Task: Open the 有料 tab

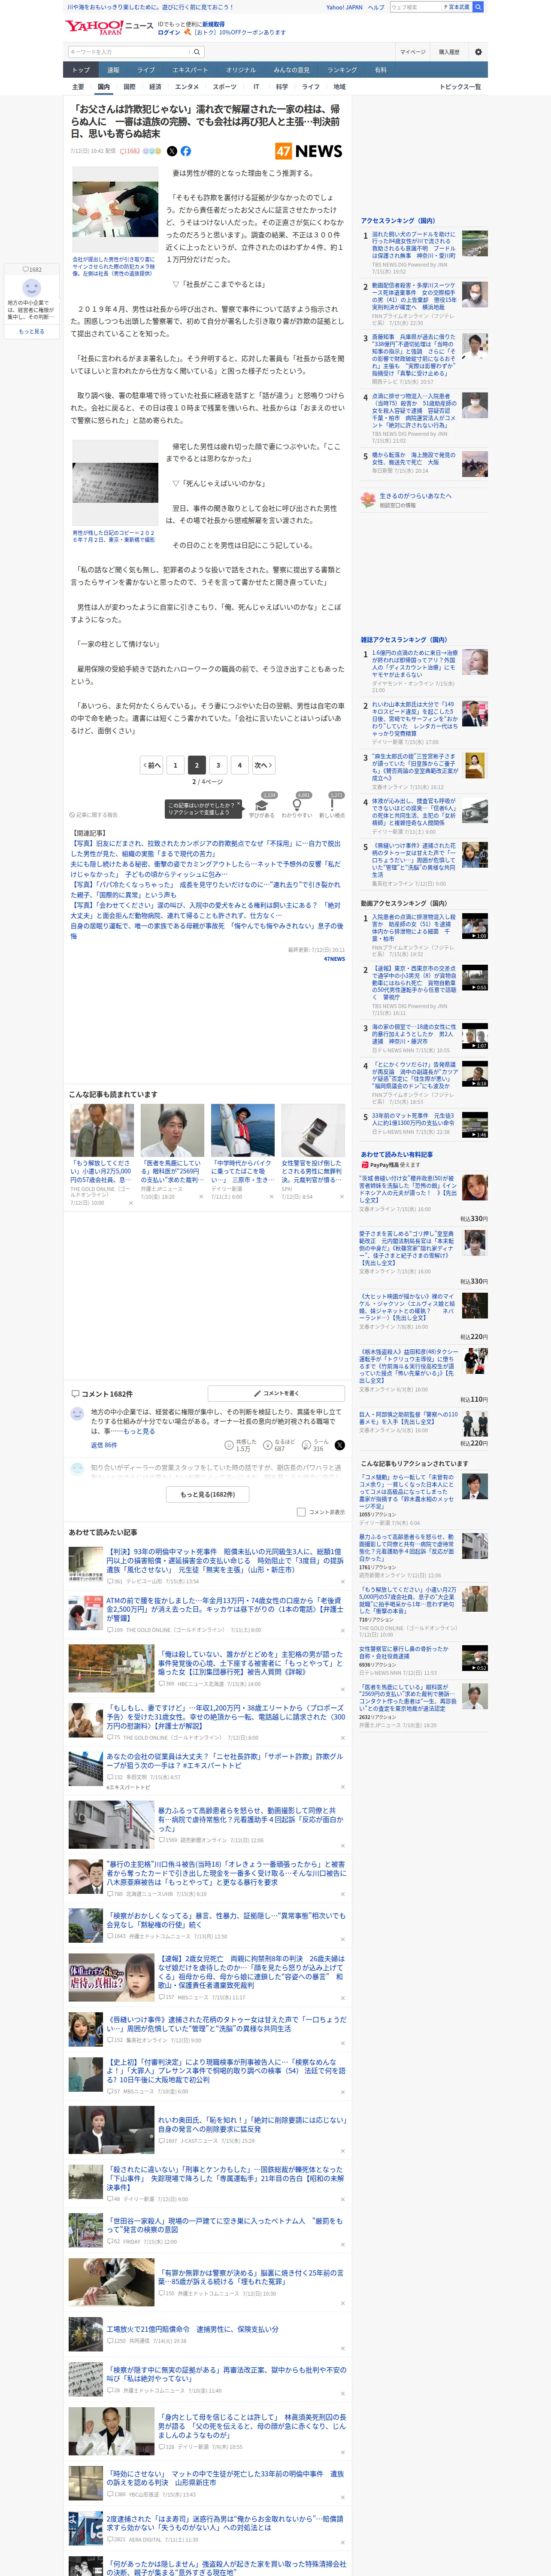Action: point(380,70)
